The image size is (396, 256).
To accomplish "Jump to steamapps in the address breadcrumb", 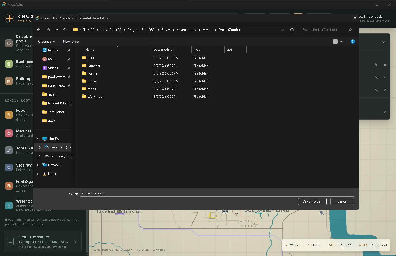I will pos(185,30).
